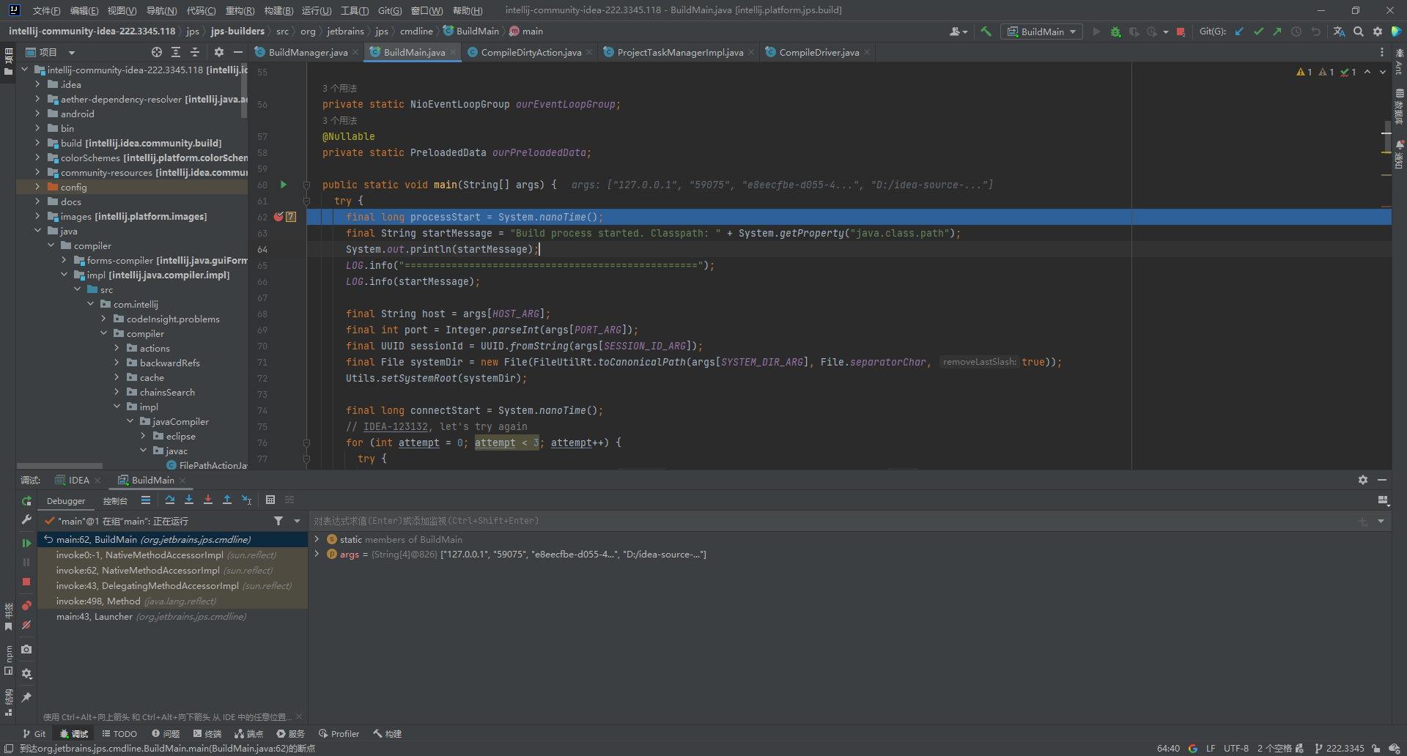Open the TODO tool window at the bottom

click(x=119, y=733)
